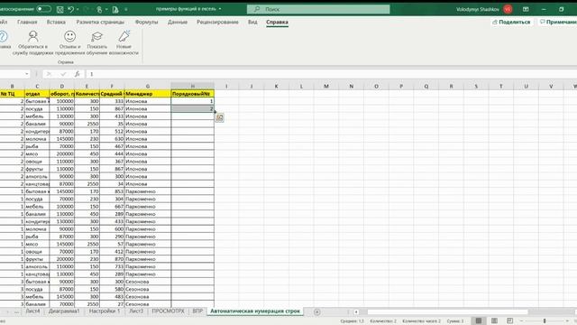Switch to Page Break Preview icon
This screenshot has height=325, width=577.
(509, 321)
